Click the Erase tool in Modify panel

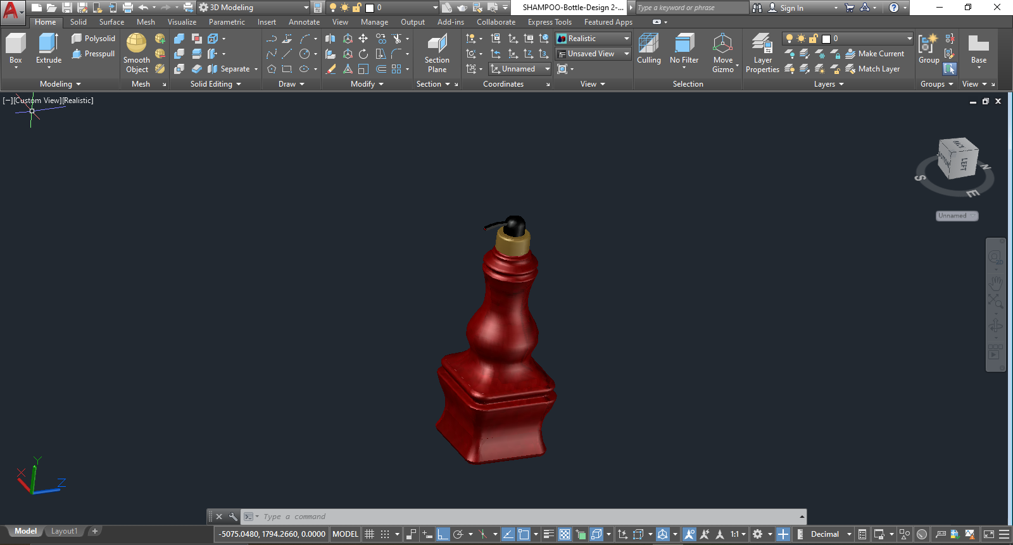click(330, 69)
